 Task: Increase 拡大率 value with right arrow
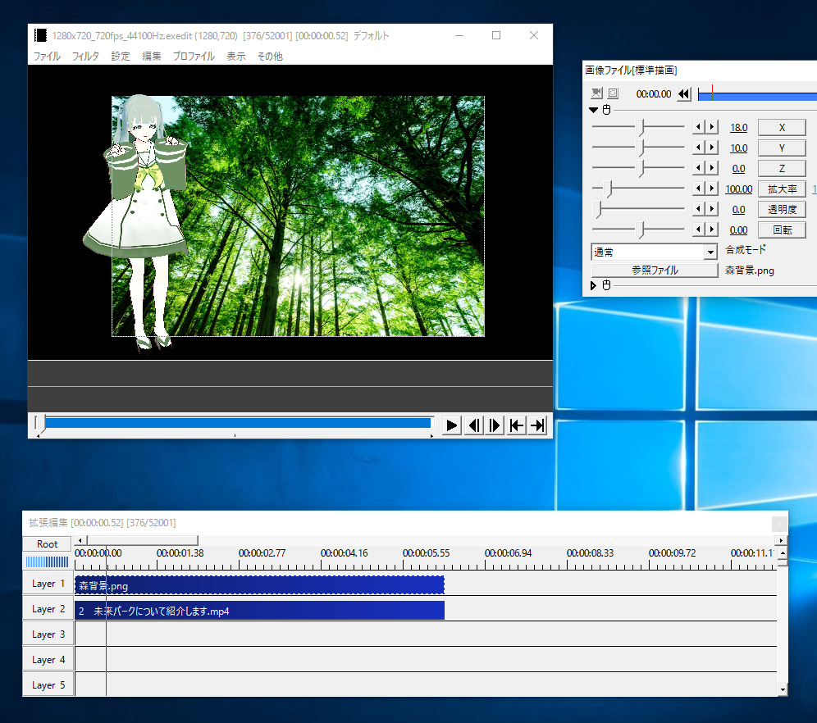pos(712,189)
